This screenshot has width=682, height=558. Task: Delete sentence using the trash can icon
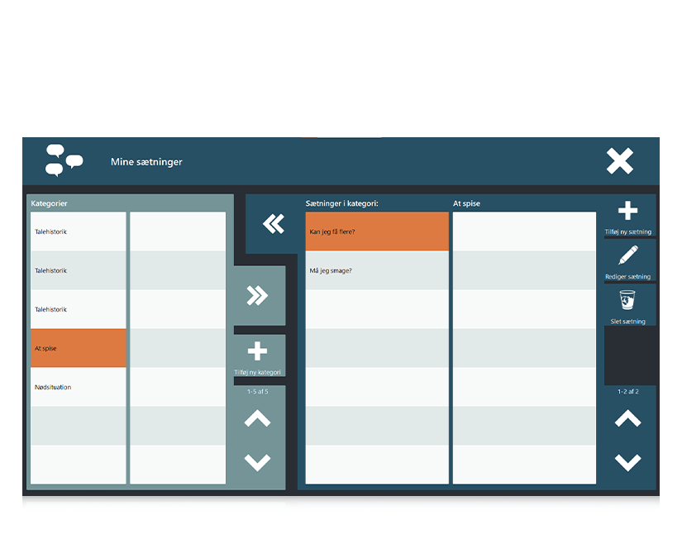pos(627,304)
